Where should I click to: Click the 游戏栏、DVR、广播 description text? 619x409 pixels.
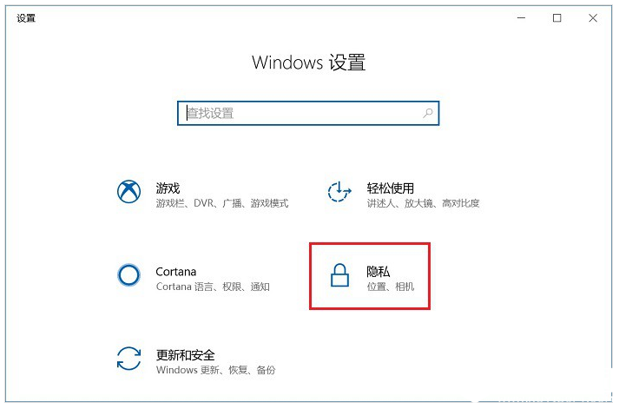(222, 203)
